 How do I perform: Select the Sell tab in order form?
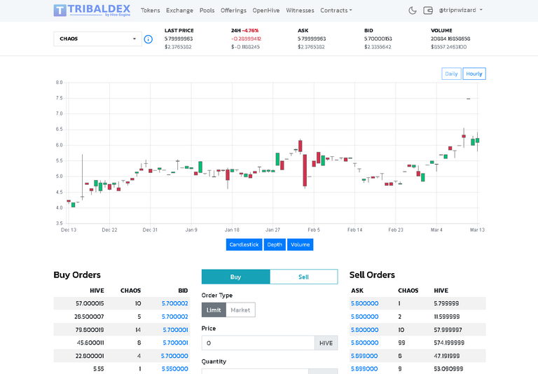tap(303, 277)
